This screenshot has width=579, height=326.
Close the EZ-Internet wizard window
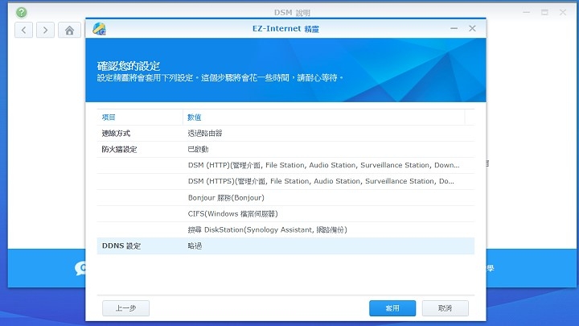click(472, 28)
